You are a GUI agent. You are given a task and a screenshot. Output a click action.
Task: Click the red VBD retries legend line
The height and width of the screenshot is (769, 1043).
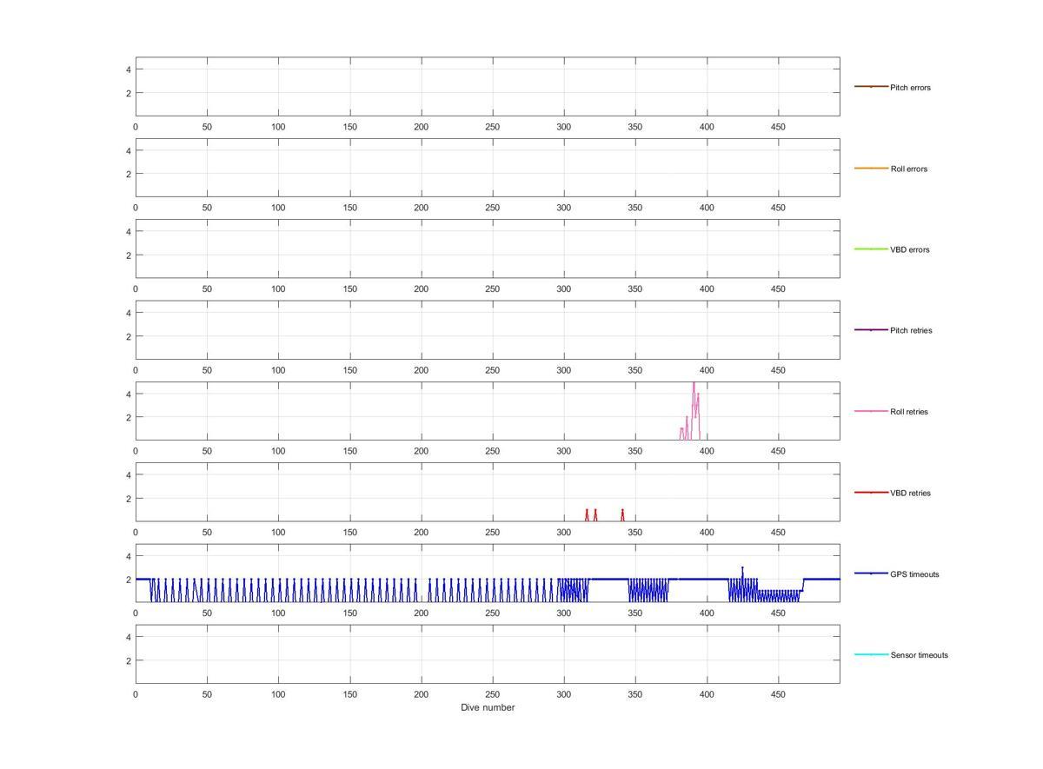[x=871, y=493]
